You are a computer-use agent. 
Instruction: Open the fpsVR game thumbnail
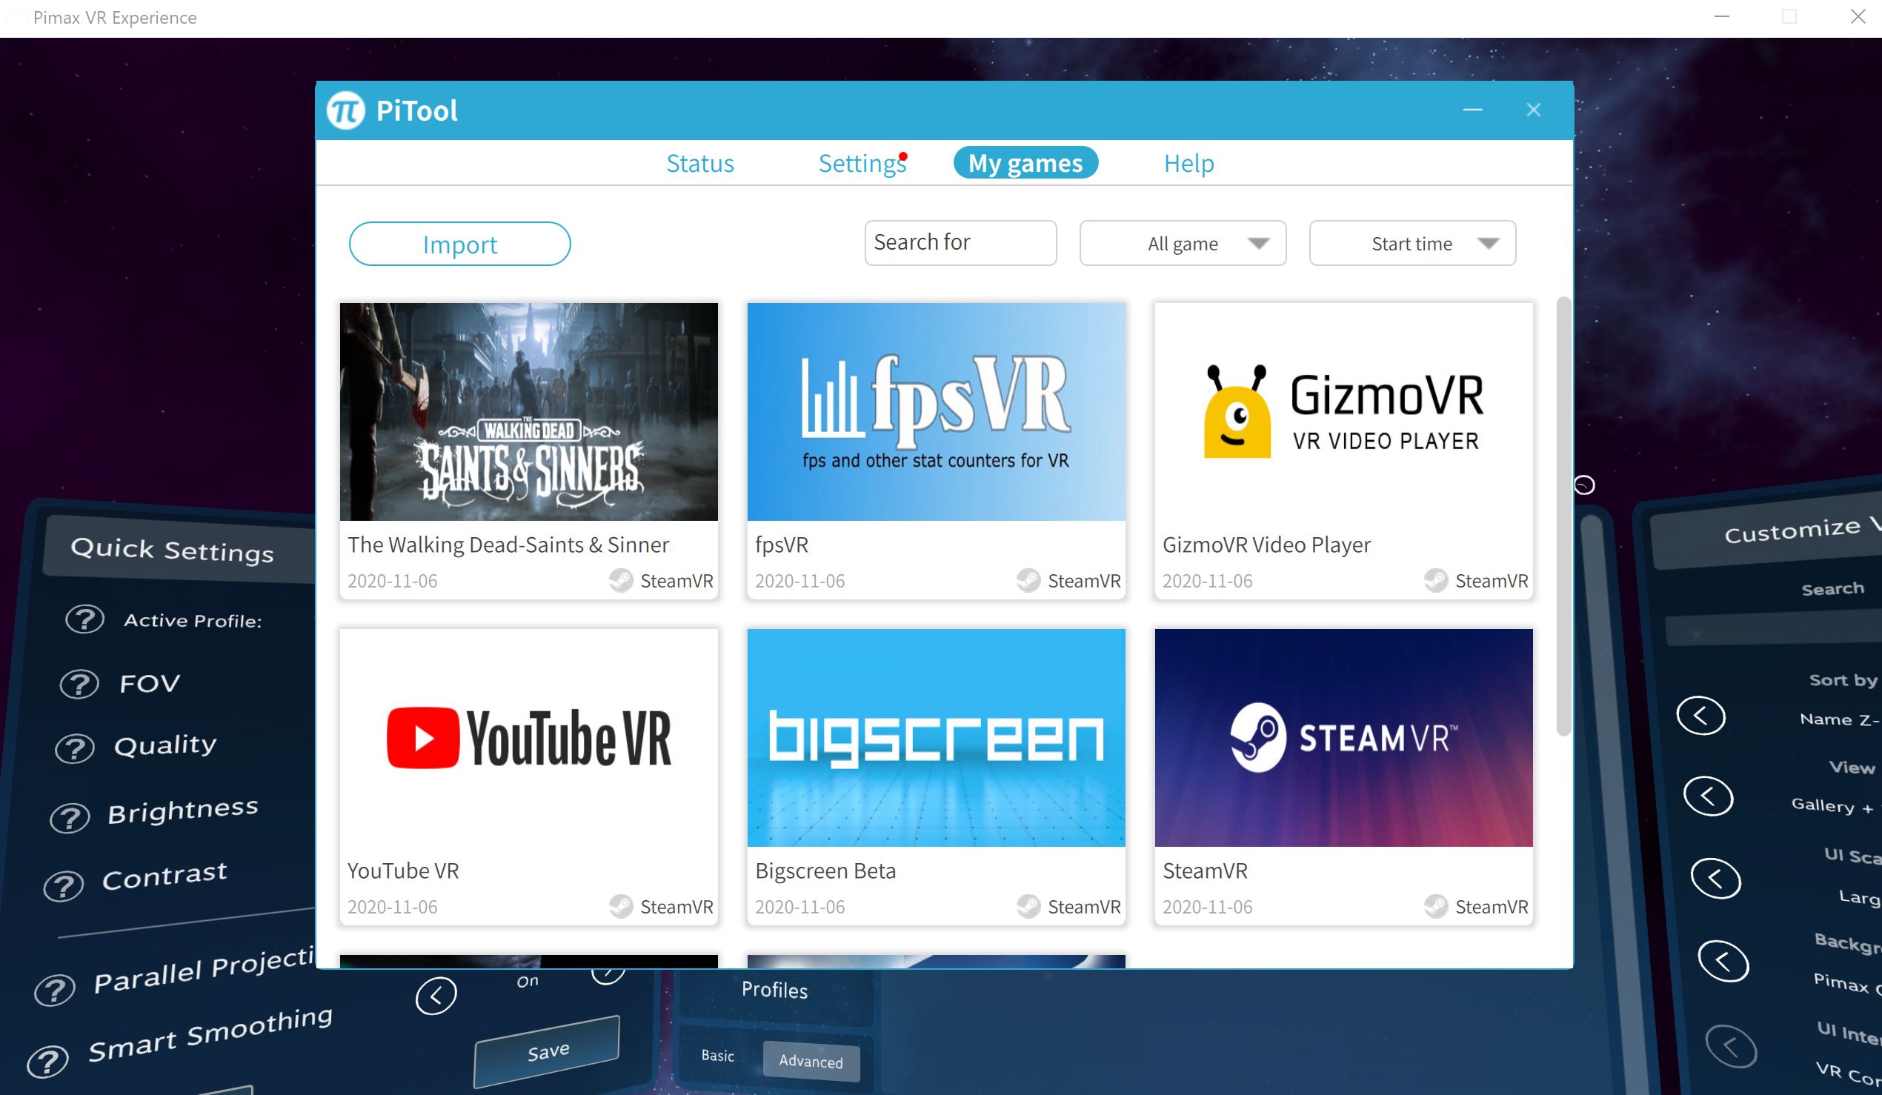click(936, 412)
